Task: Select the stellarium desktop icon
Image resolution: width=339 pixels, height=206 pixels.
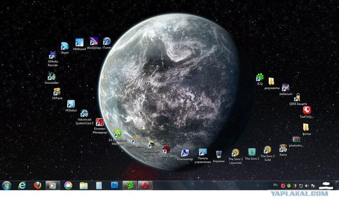Action: coord(286,87)
